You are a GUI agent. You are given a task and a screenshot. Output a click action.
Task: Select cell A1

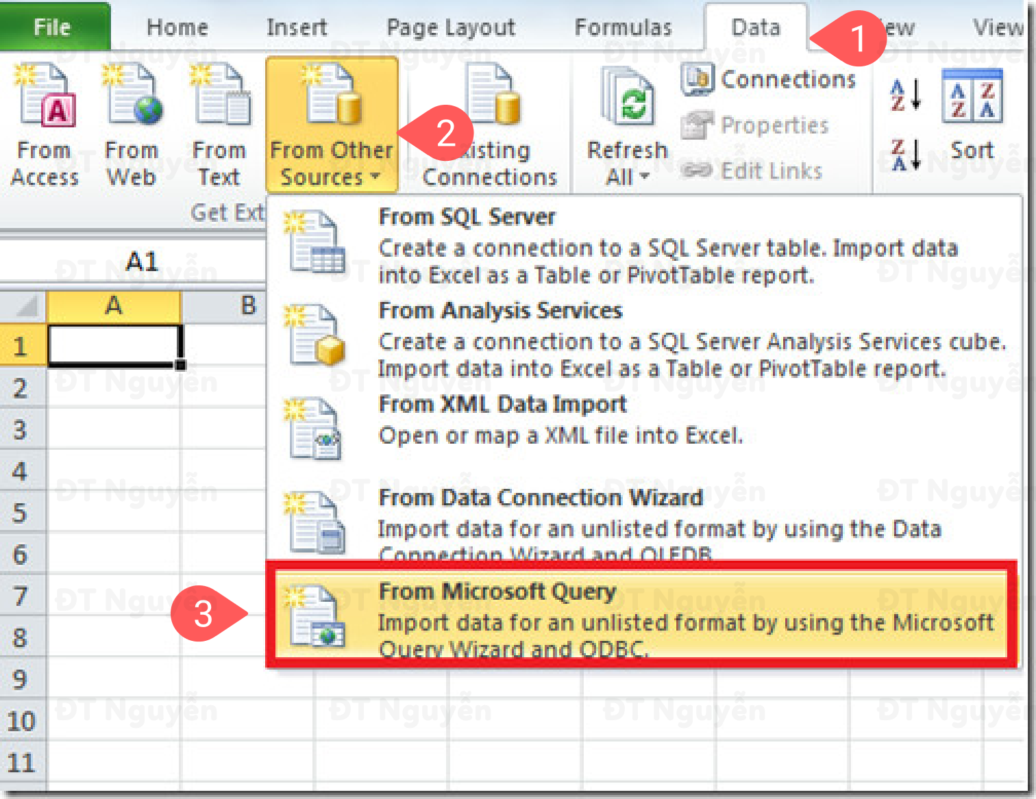point(114,345)
